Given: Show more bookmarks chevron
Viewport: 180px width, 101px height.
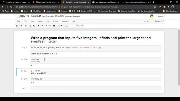Looking at the screenshot, I should 159,11.
